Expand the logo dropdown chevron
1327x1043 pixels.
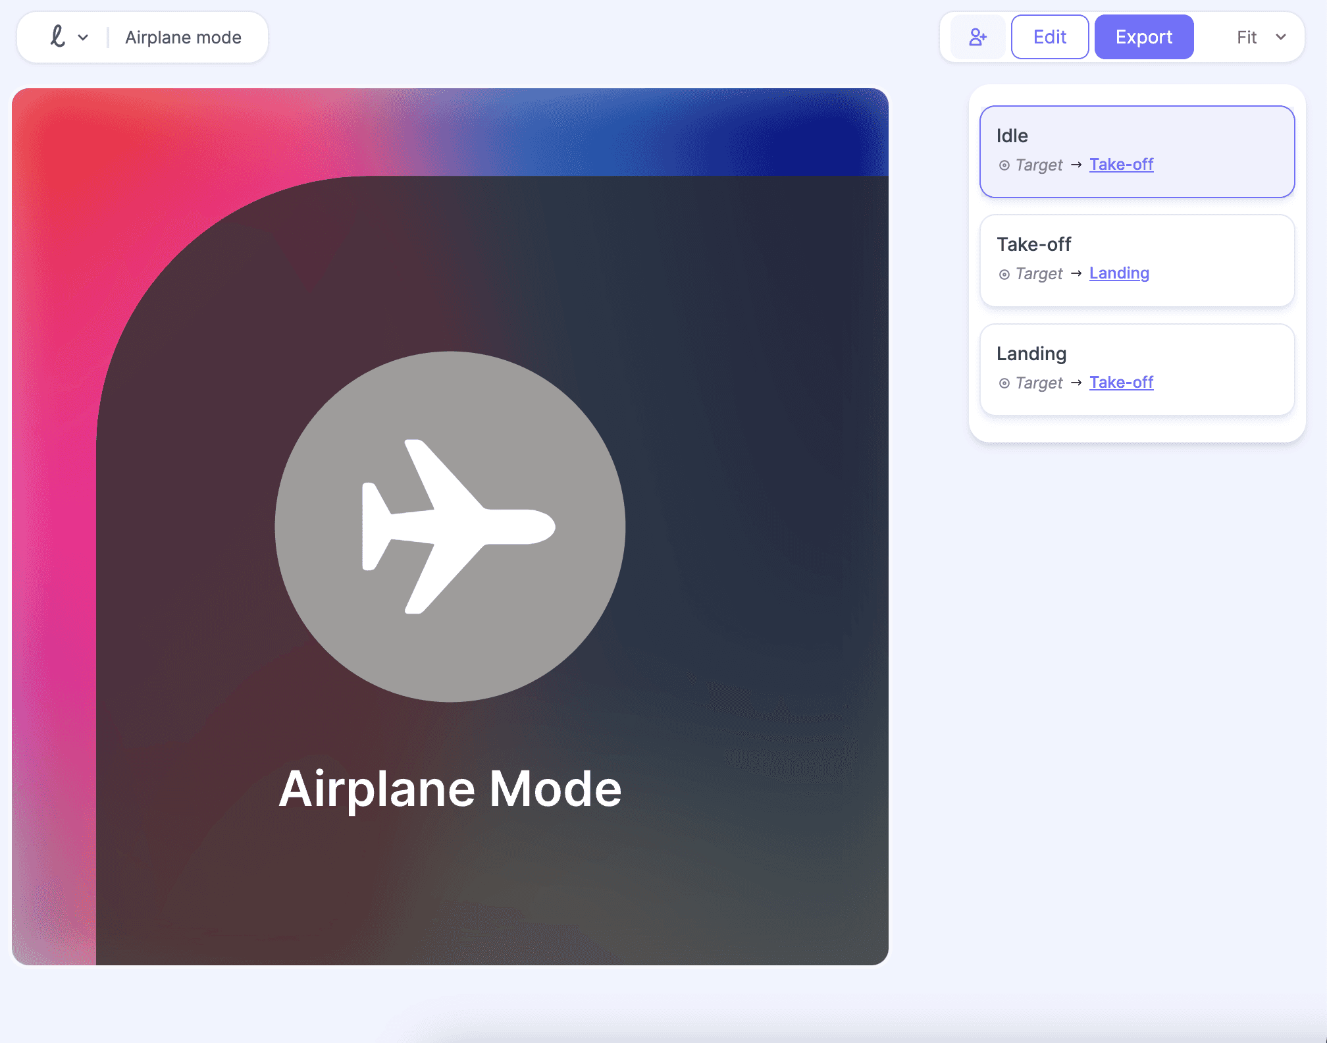83,38
